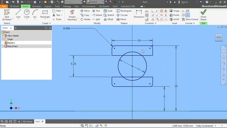Viewport: 227px width, 128px height.
Task: Select the Stretch tool
Action: 109,15
